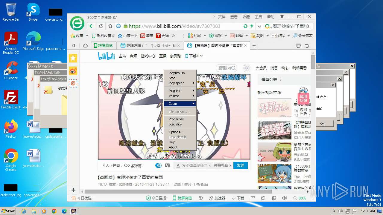Expand the 游戏 games dropdown arrow
This screenshot has height=215, width=383.
[288, 36]
